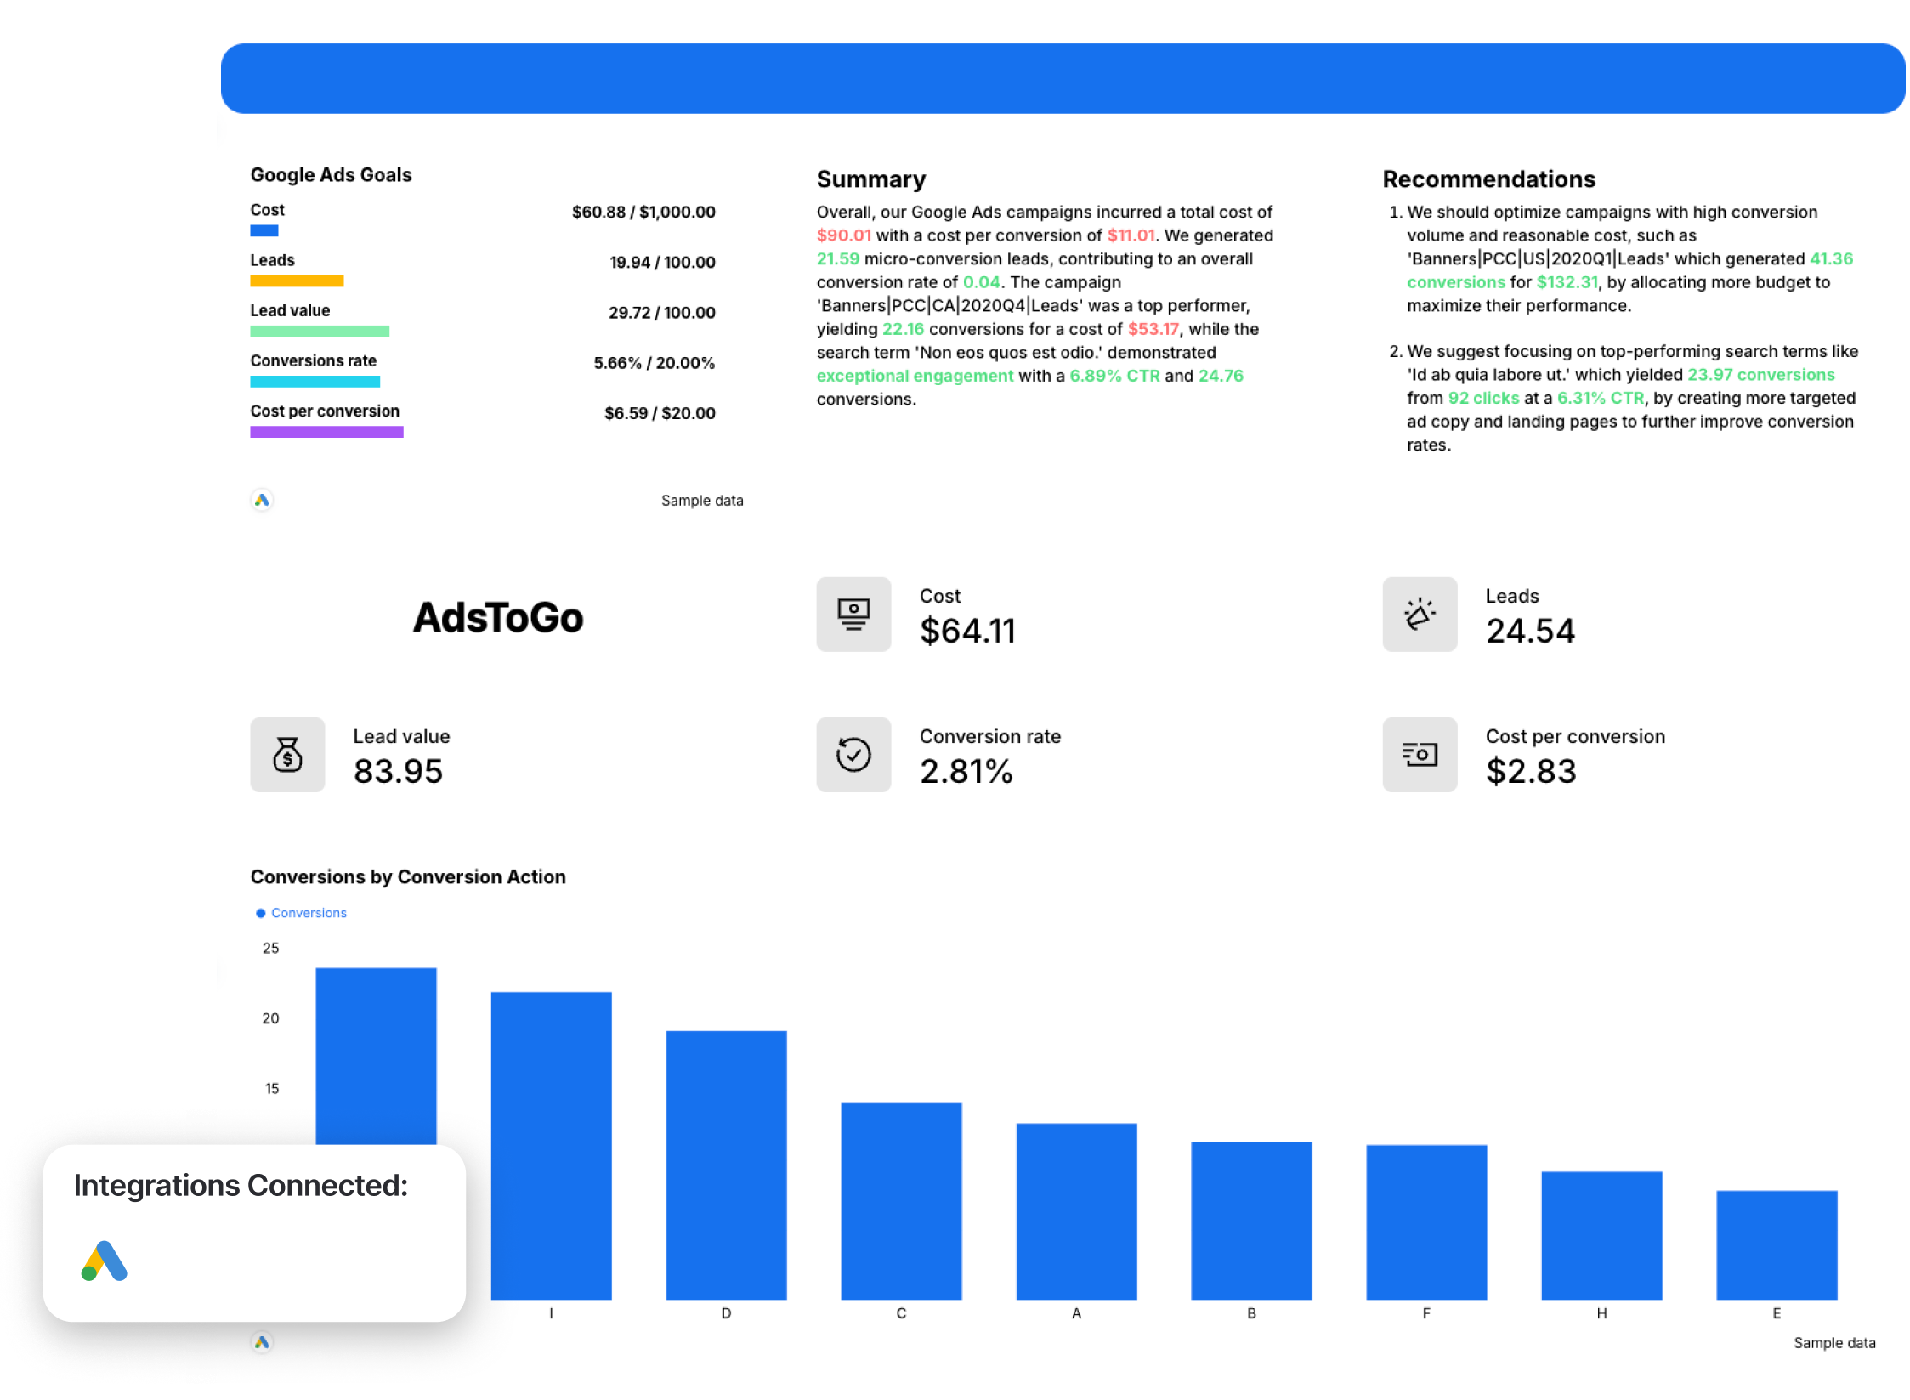This screenshot has width=1910, height=1400.
Task: Click the Sample data label near Goals
Action: pos(702,501)
